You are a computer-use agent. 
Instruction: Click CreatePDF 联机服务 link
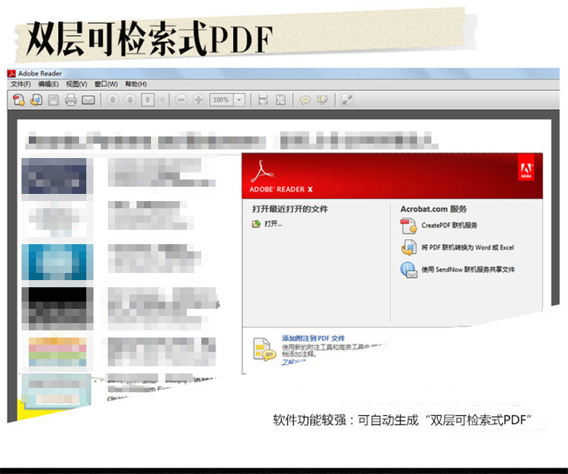[x=449, y=226]
